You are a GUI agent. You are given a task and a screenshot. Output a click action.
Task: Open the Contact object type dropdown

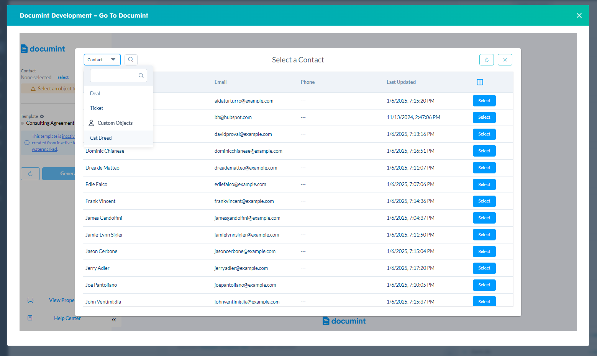click(102, 60)
